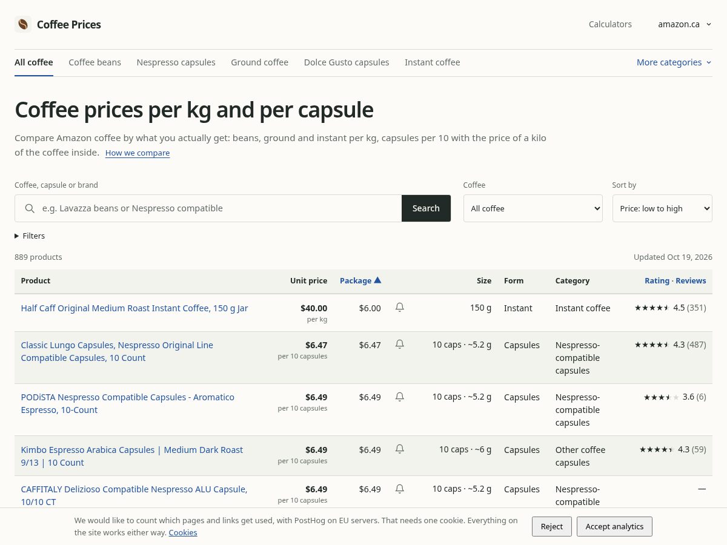Set price alert bell for Classic Lungo Capsules
Image resolution: width=727 pixels, height=545 pixels.
(400, 344)
